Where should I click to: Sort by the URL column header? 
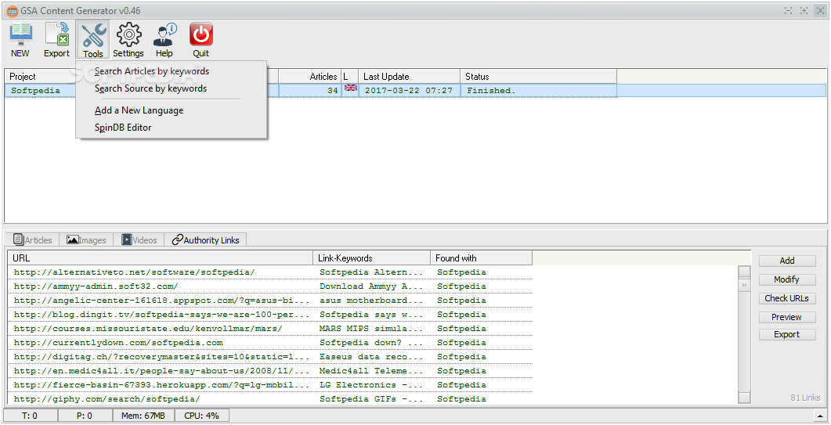[x=160, y=258]
